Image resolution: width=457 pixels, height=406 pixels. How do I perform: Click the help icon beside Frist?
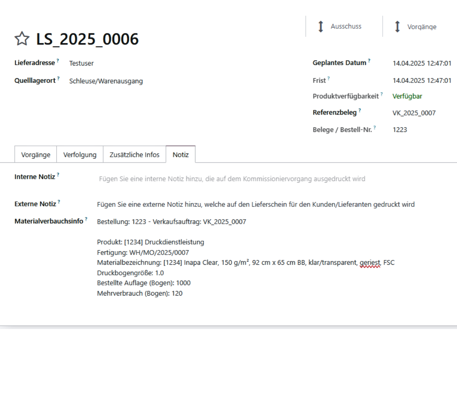[x=329, y=78]
